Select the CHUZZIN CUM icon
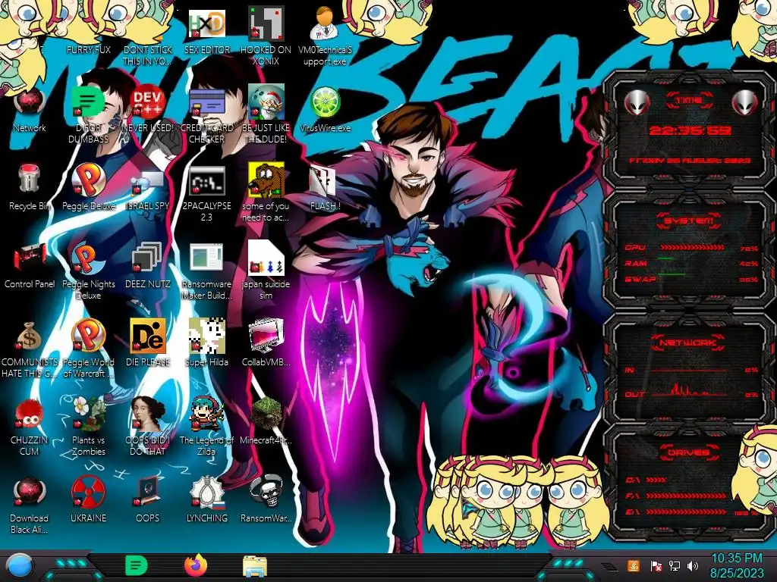The width and height of the screenshot is (777, 582). click(30, 427)
